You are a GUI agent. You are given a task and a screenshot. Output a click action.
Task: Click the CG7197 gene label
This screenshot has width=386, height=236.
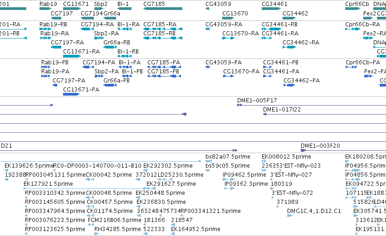coord(62,13)
